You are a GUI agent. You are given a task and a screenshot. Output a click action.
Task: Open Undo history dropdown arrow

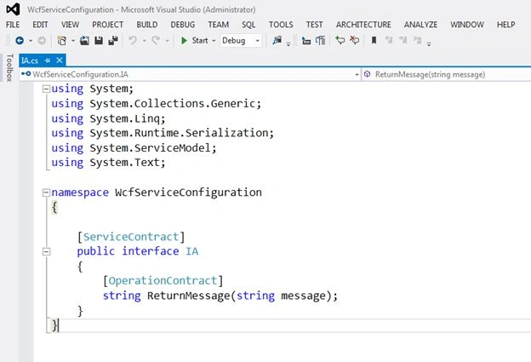click(x=144, y=41)
